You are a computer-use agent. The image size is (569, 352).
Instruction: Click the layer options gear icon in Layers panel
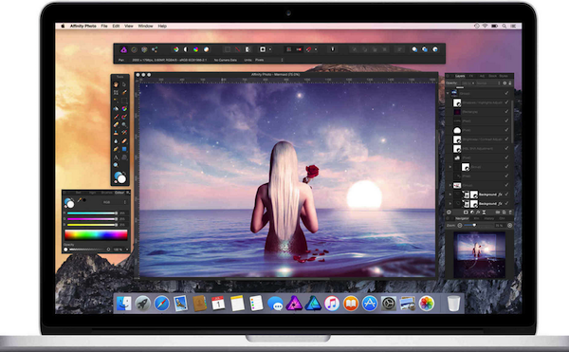(505, 83)
